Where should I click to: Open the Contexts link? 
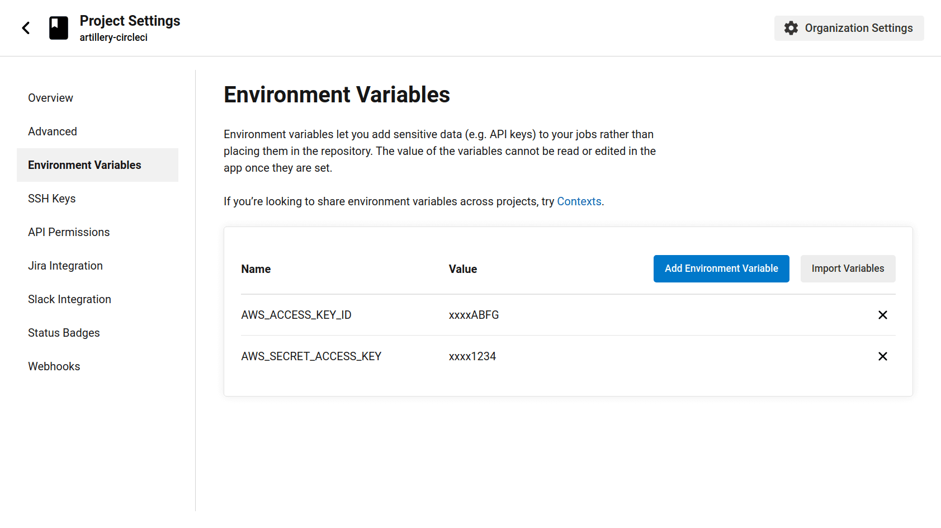pyautogui.click(x=579, y=201)
